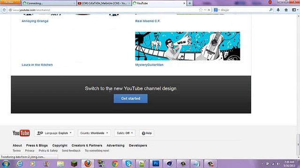Open the bookmarks menu icon

(x=295, y=10)
